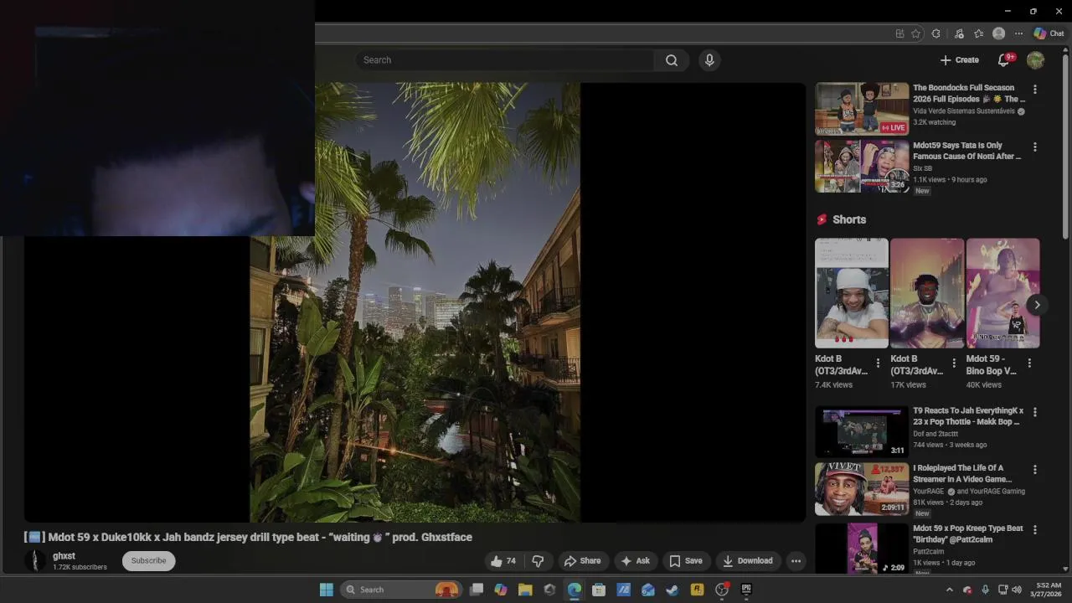Viewport: 1072px width, 603px height.
Task: Show hidden system tray icons chevron
Action: [x=949, y=590]
